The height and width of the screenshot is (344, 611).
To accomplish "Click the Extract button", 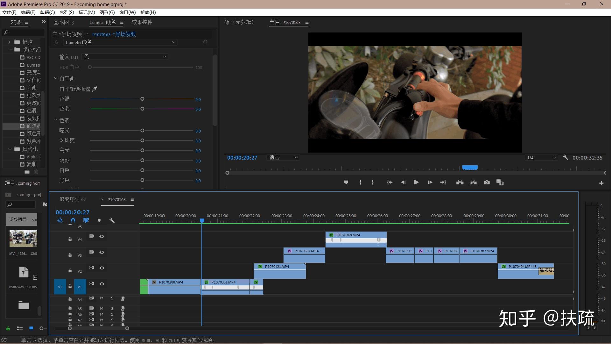I will pos(473,183).
